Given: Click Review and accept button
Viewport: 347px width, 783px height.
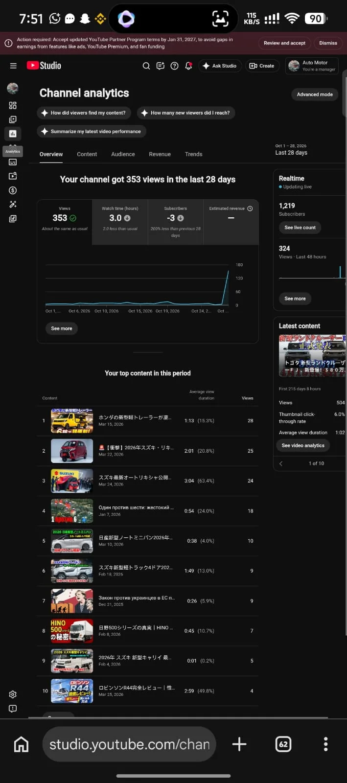Looking at the screenshot, I should (x=284, y=43).
